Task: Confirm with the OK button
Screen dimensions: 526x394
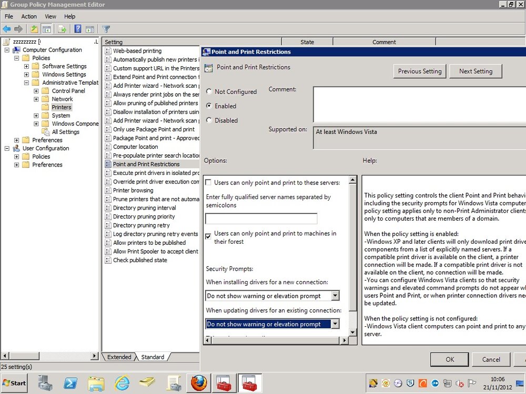Action: [x=450, y=359]
